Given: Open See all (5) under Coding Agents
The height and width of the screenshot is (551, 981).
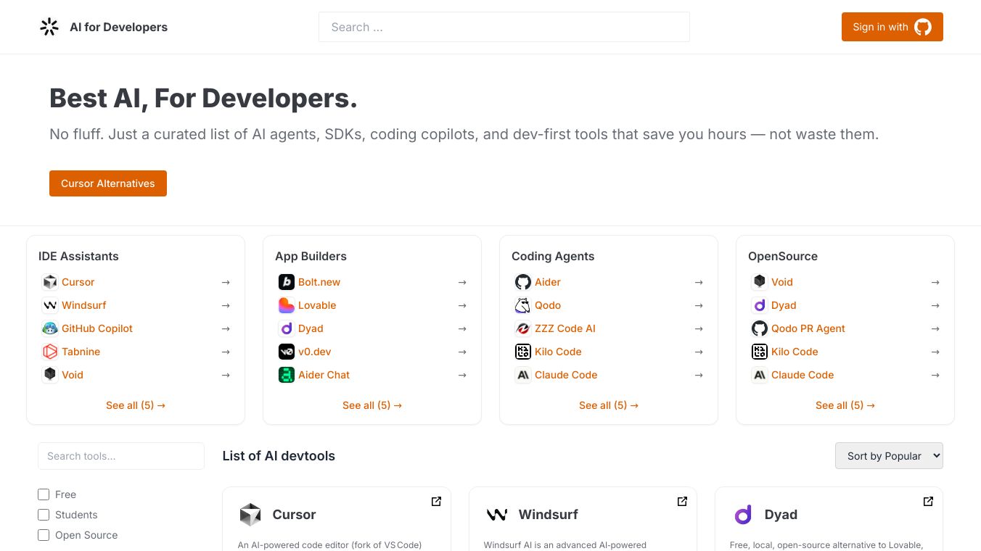Looking at the screenshot, I should (x=609, y=405).
